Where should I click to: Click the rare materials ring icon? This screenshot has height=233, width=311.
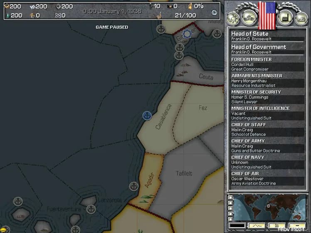[58, 7]
